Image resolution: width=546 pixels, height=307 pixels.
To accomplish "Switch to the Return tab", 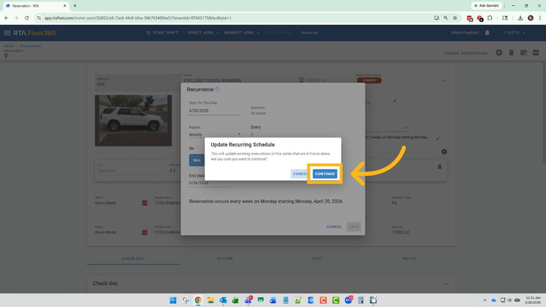I will (225, 259).
